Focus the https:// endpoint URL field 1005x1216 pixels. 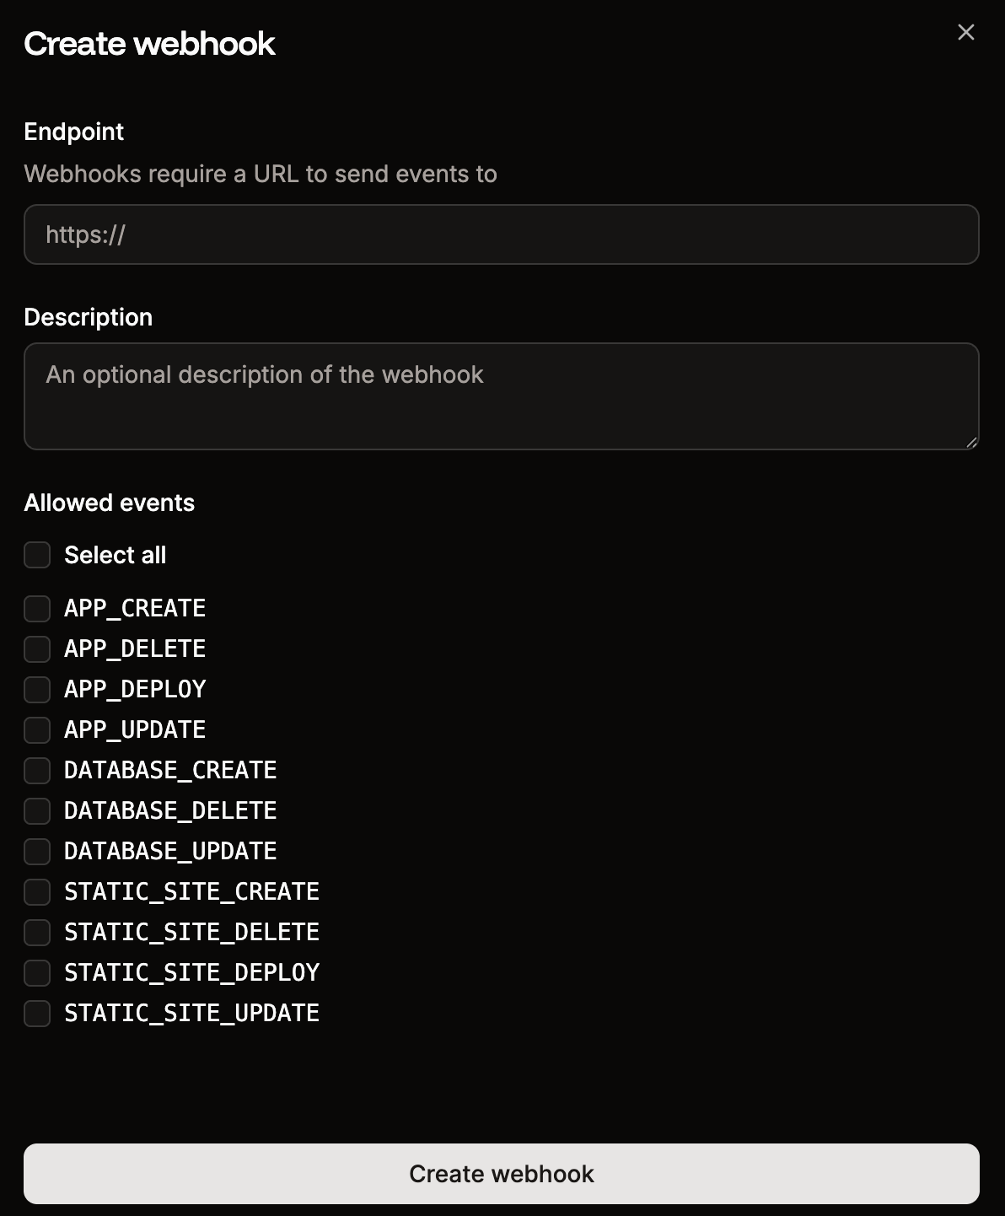click(x=501, y=234)
